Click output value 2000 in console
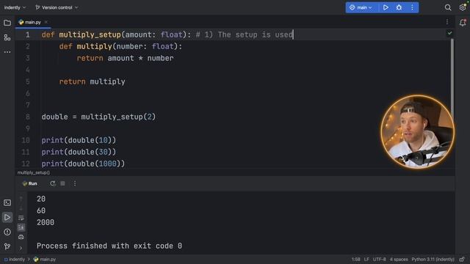Screen dimensions: 470x264 click(46, 222)
